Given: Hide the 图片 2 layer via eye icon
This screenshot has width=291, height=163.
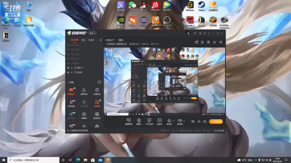Looking at the screenshot, I should tap(68, 68).
